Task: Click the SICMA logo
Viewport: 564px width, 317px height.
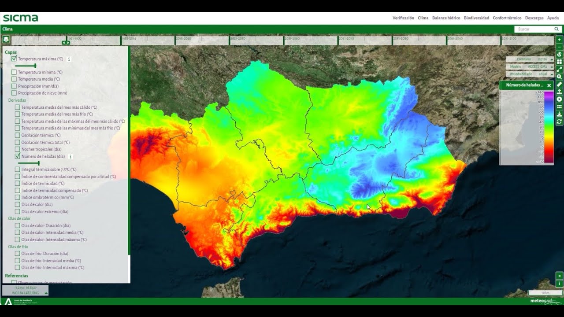Action: (x=20, y=18)
